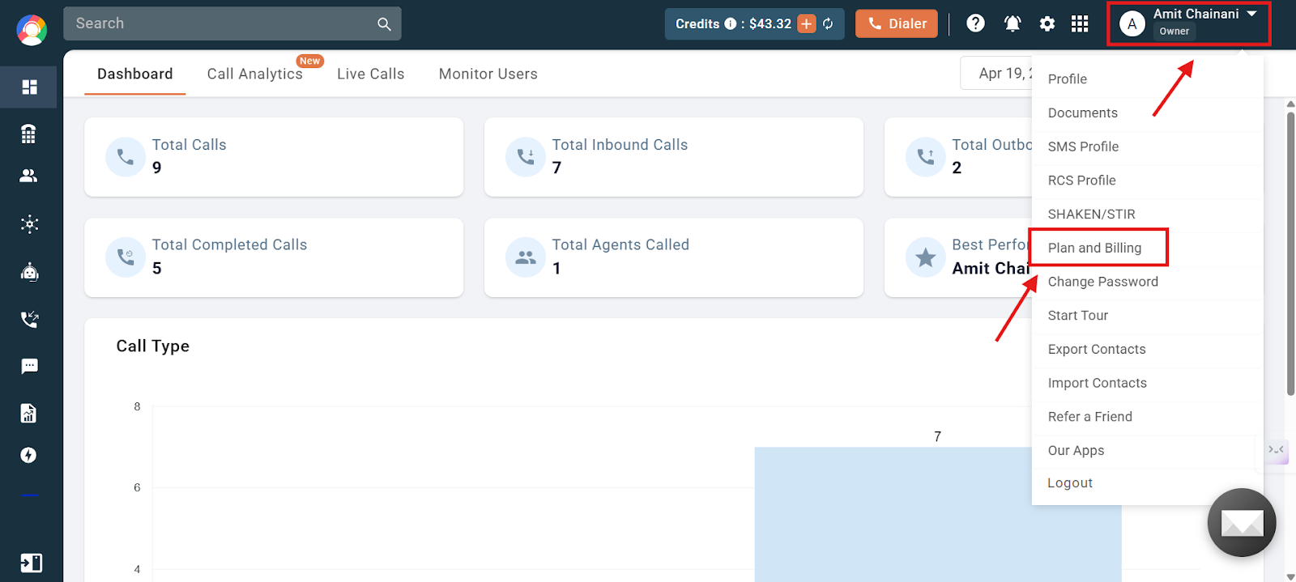This screenshot has height=582, width=1296.
Task: Click the Best Performer star icon
Action: coord(926,257)
